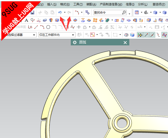The height and width of the screenshot is (138, 168).
Task: Click the Pattern Feature orange cubes icon
Action: pos(95,20)
